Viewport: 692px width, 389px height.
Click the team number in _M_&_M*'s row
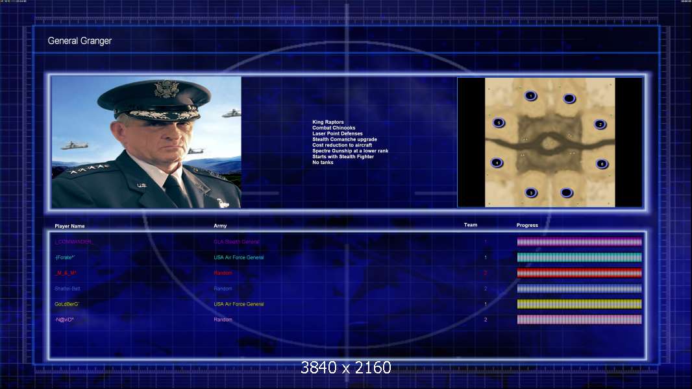coord(486,273)
